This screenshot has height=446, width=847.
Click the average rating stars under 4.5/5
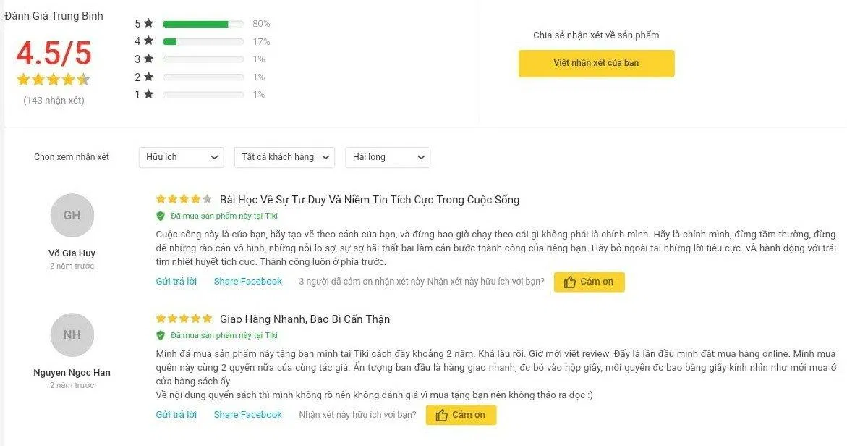[x=53, y=80]
